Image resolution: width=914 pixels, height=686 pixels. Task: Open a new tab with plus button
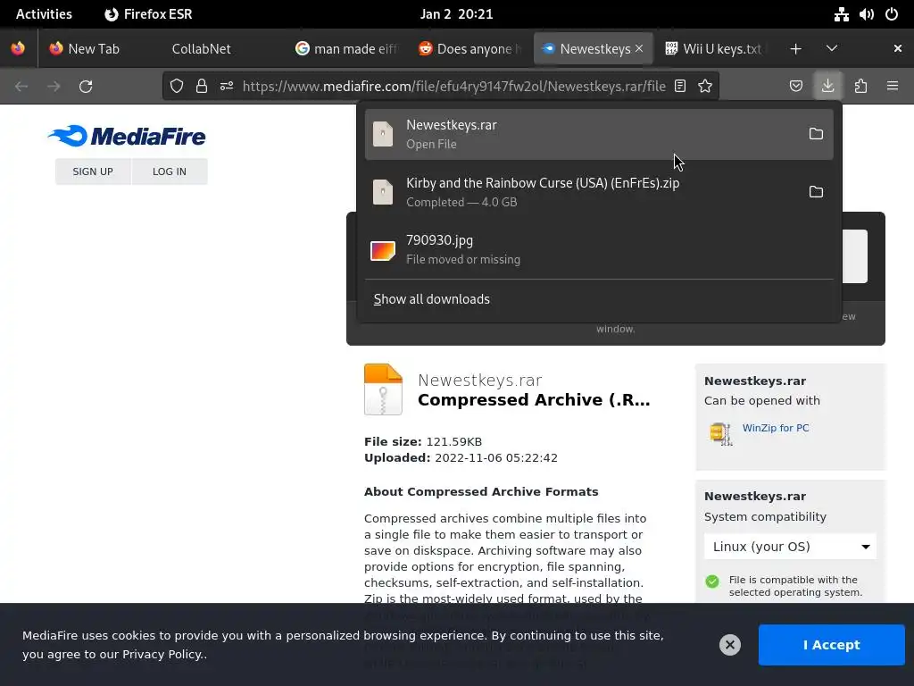[795, 48]
